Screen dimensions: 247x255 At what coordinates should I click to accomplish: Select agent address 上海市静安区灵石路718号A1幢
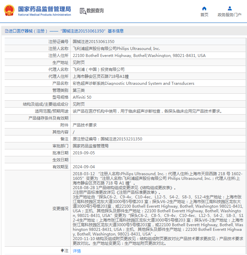click(101, 76)
